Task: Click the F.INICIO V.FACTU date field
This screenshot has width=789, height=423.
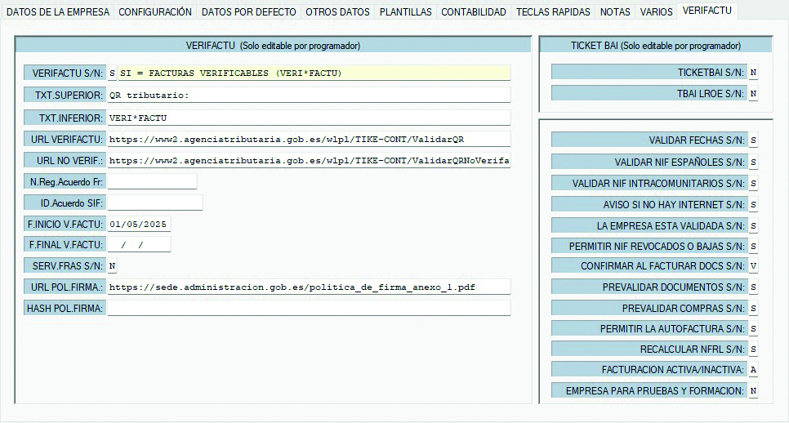Action: coord(138,224)
